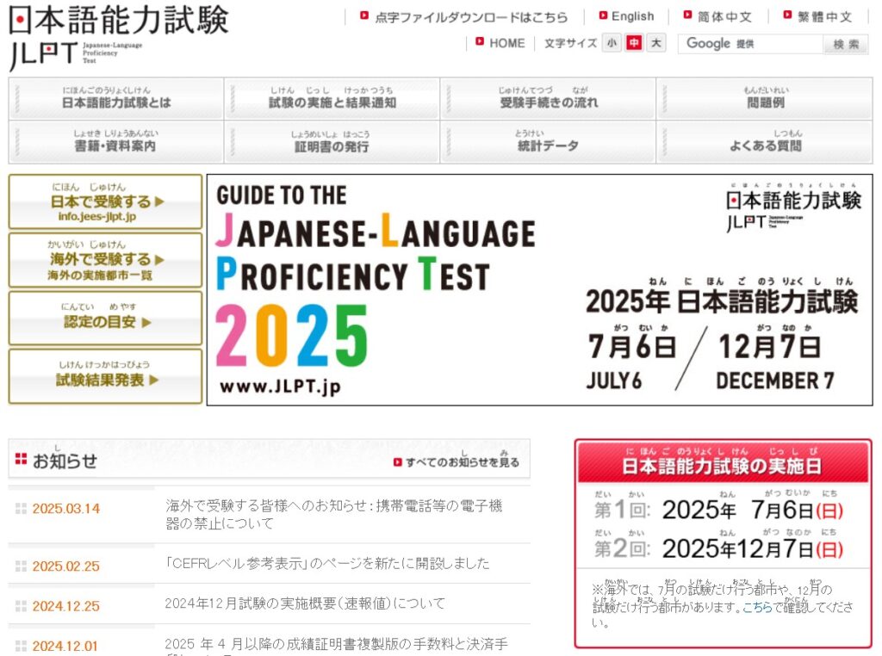Switch language to English

pos(632,16)
